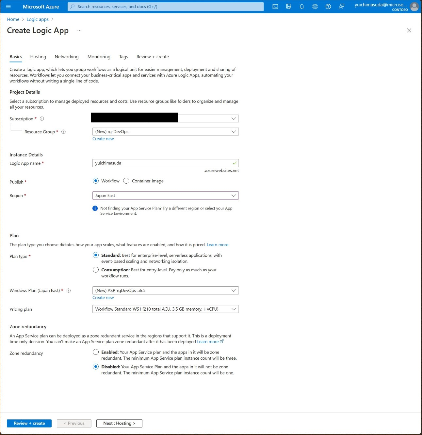This screenshot has width=422, height=435.
Task: Open Cloud Shell from the top bar
Action: pos(275,7)
